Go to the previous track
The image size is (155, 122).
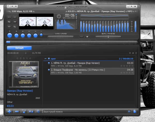coord(29,36)
